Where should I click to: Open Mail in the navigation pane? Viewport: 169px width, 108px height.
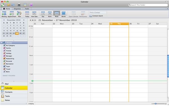point(14,84)
